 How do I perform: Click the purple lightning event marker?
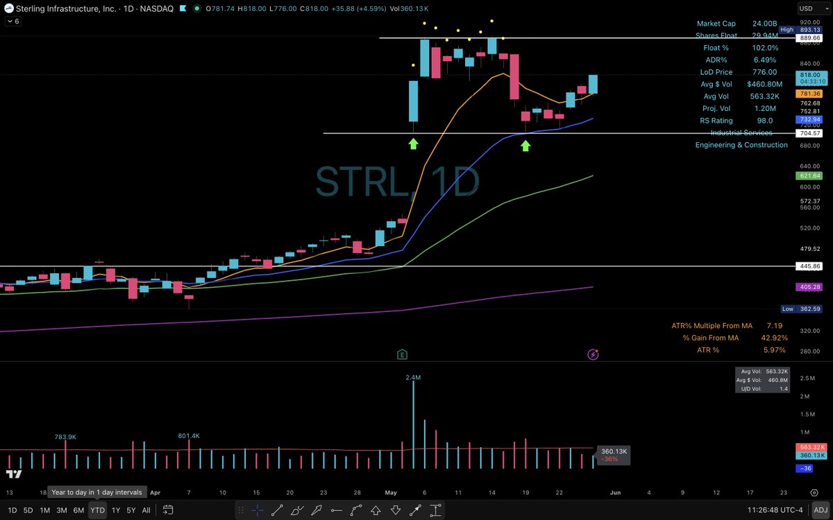(x=594, y=354)
